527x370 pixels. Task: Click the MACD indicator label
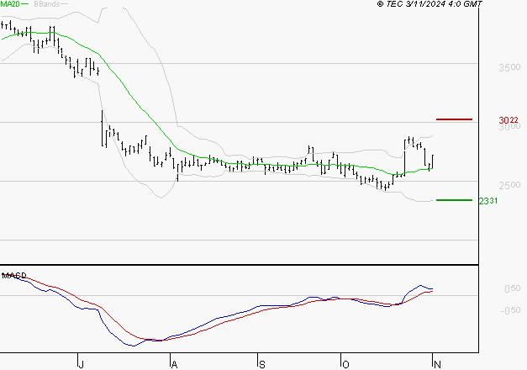(x=13, y=276)
